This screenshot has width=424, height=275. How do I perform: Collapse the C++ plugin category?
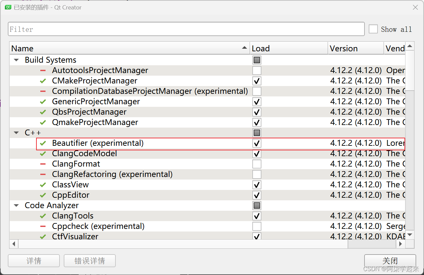pyautogui.click(x=16, y=133)
